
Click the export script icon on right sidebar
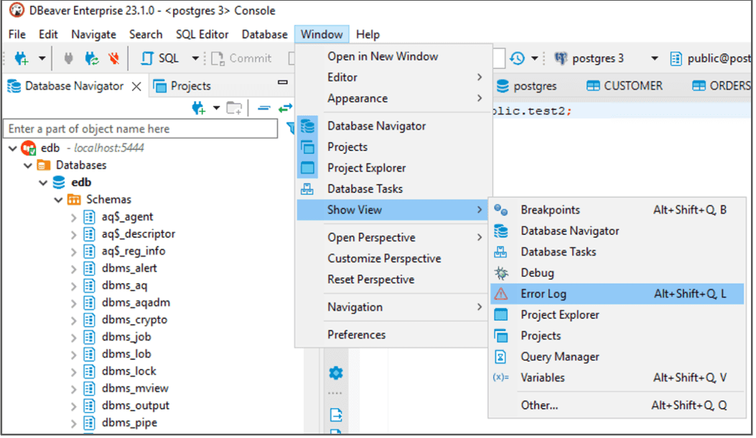tap(336, 415)
